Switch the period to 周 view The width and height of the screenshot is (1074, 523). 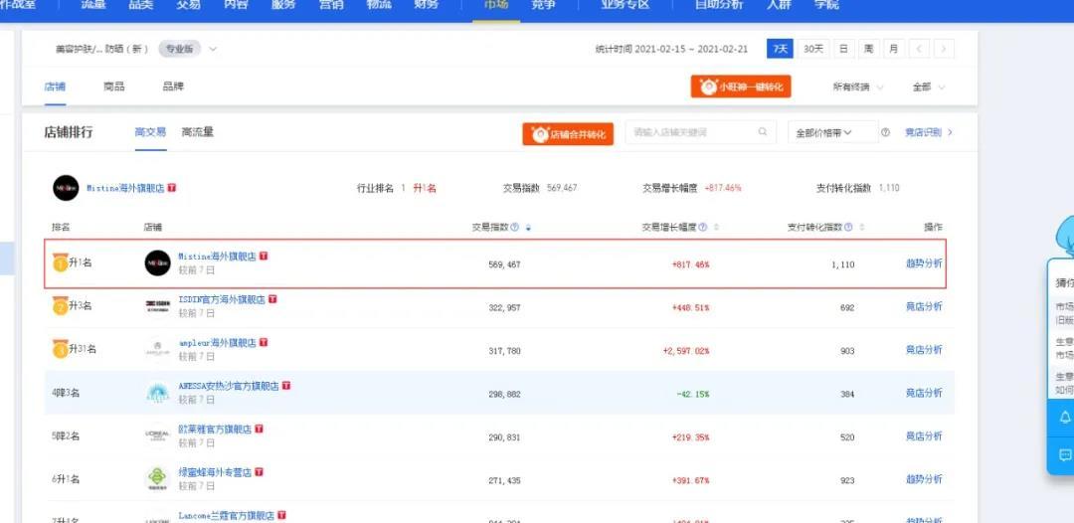(x=868, y=49)
